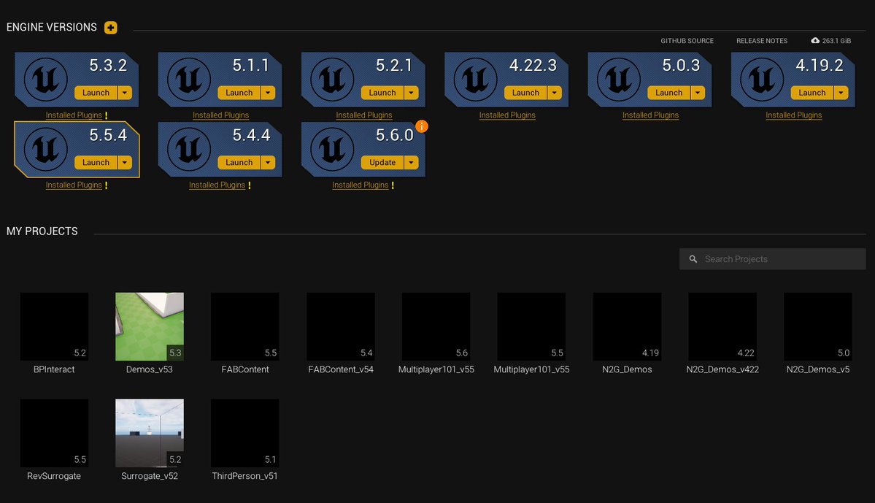Open the GitHub Source link

tap(687, 41)
